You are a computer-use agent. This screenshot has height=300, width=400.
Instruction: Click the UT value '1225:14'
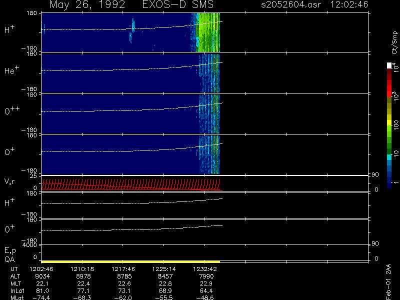pos(164,269)
